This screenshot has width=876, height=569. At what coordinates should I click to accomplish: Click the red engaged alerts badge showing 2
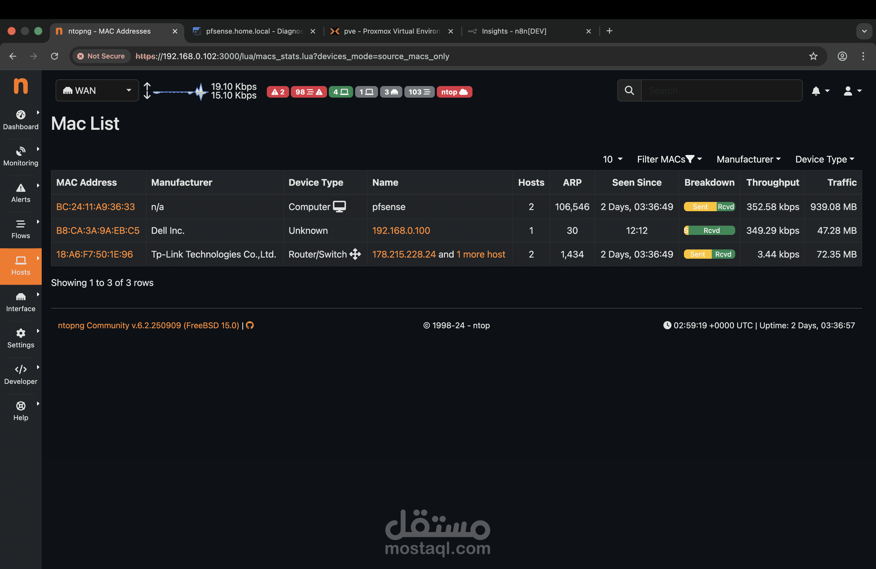(278, 92)
